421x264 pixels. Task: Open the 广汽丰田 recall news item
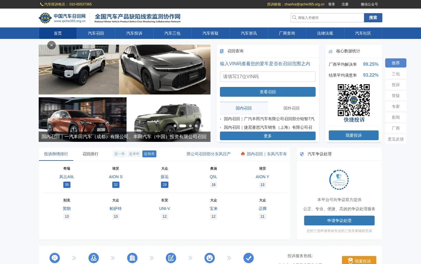(x=269, y=119)
